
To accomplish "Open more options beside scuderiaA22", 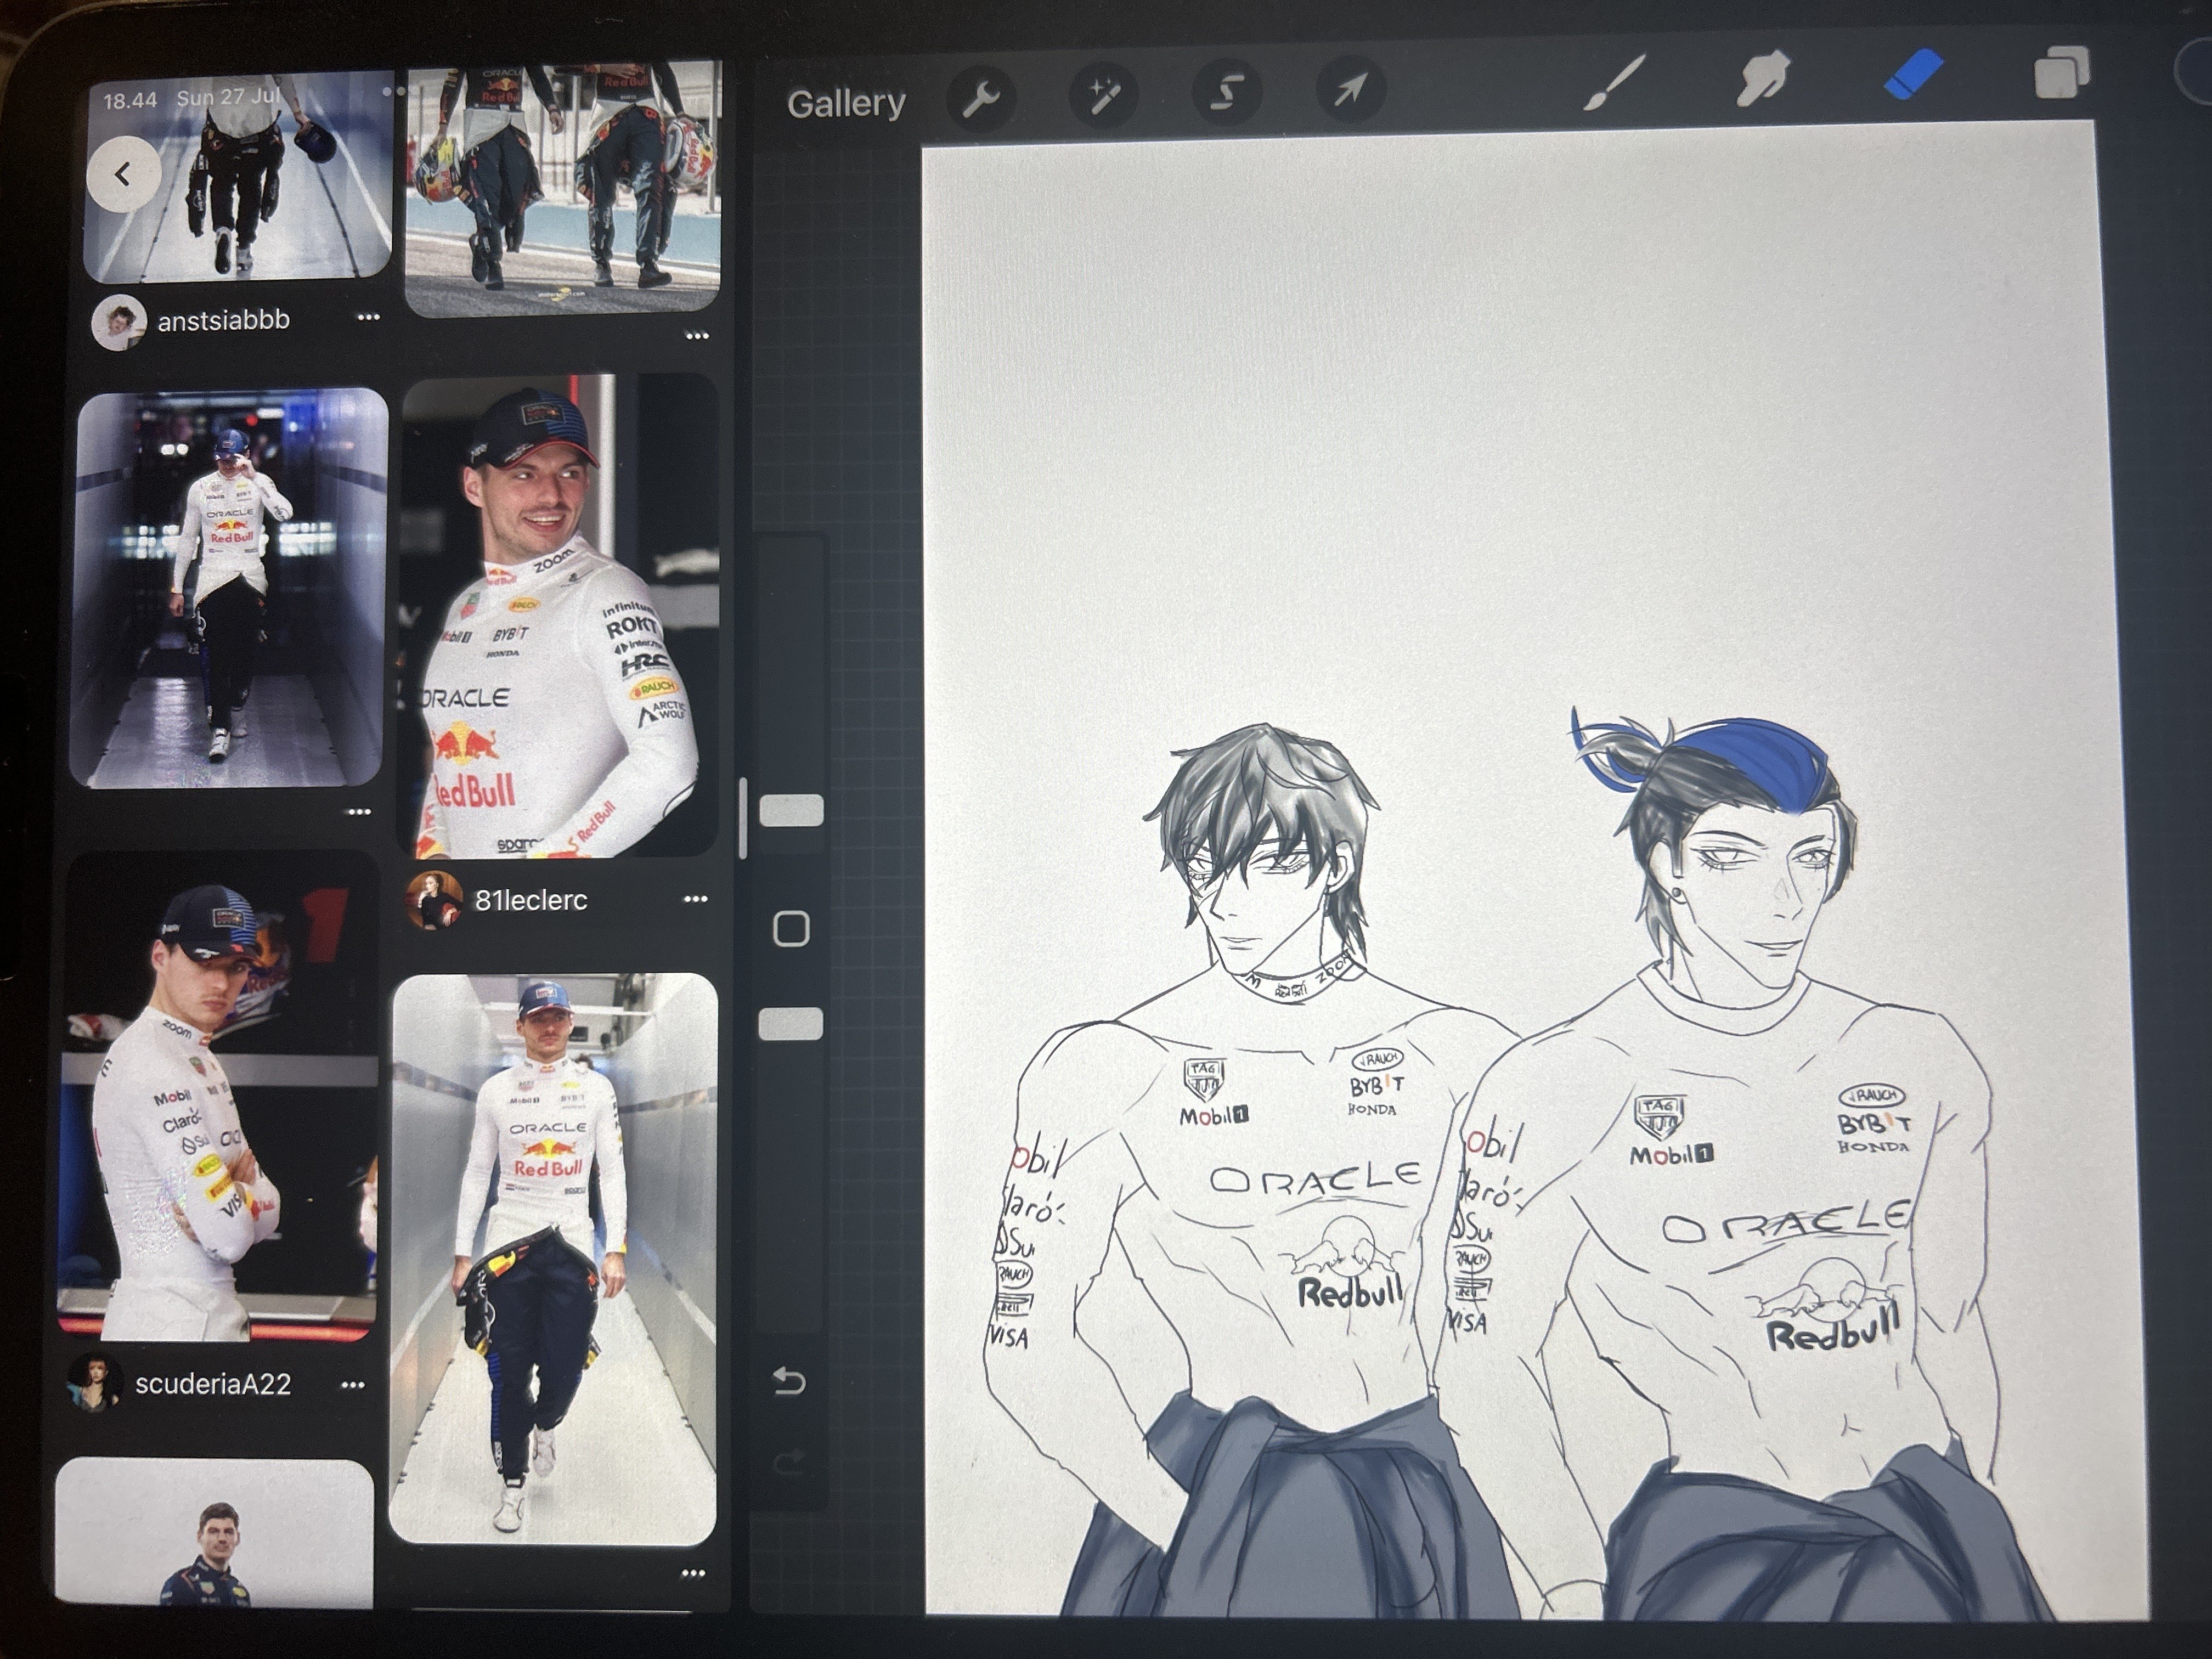I will click(x=353, y=1385).
